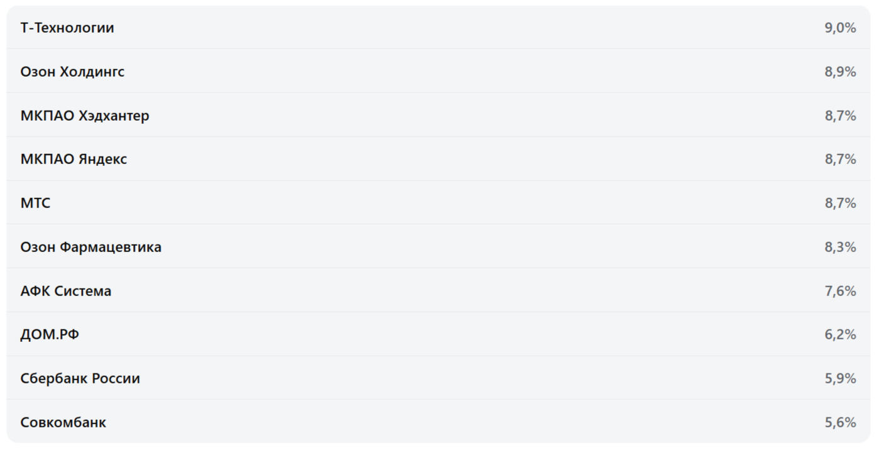The width and height of the screenshot is (876, 450).
Task: Open the Сбербанк России entry
Action: coord(80,378)
